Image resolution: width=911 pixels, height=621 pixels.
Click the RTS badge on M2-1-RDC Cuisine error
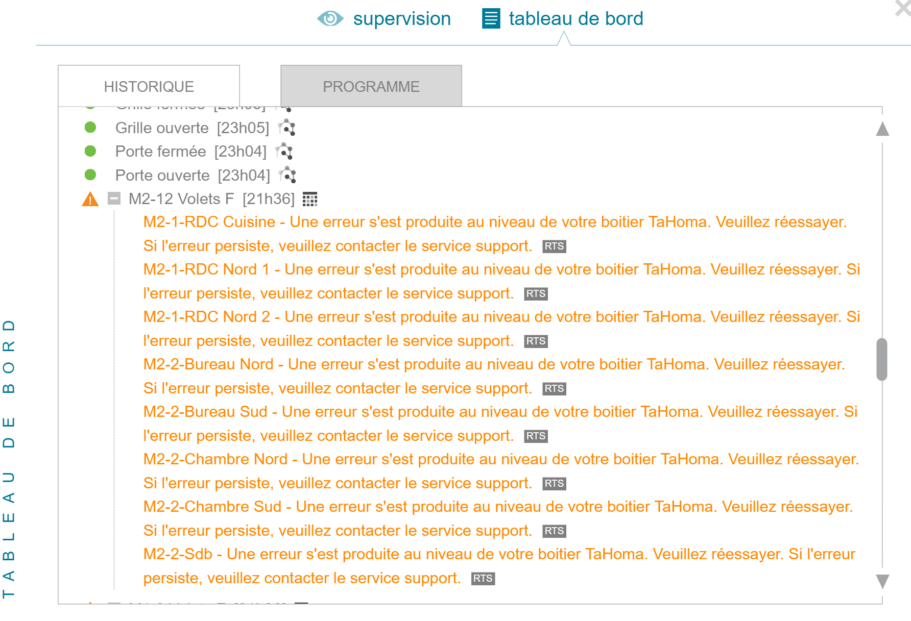click(554, 246)
